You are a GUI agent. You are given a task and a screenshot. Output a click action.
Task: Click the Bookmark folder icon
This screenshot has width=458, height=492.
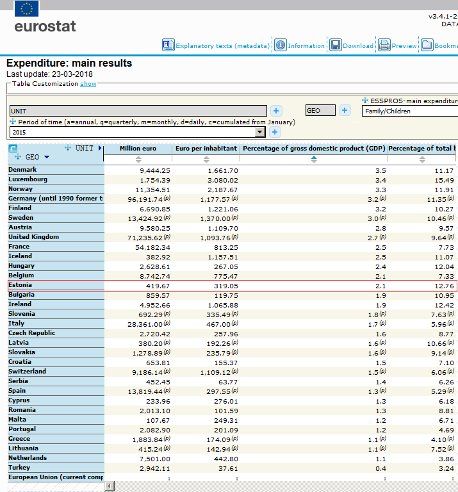pos(427,45)
